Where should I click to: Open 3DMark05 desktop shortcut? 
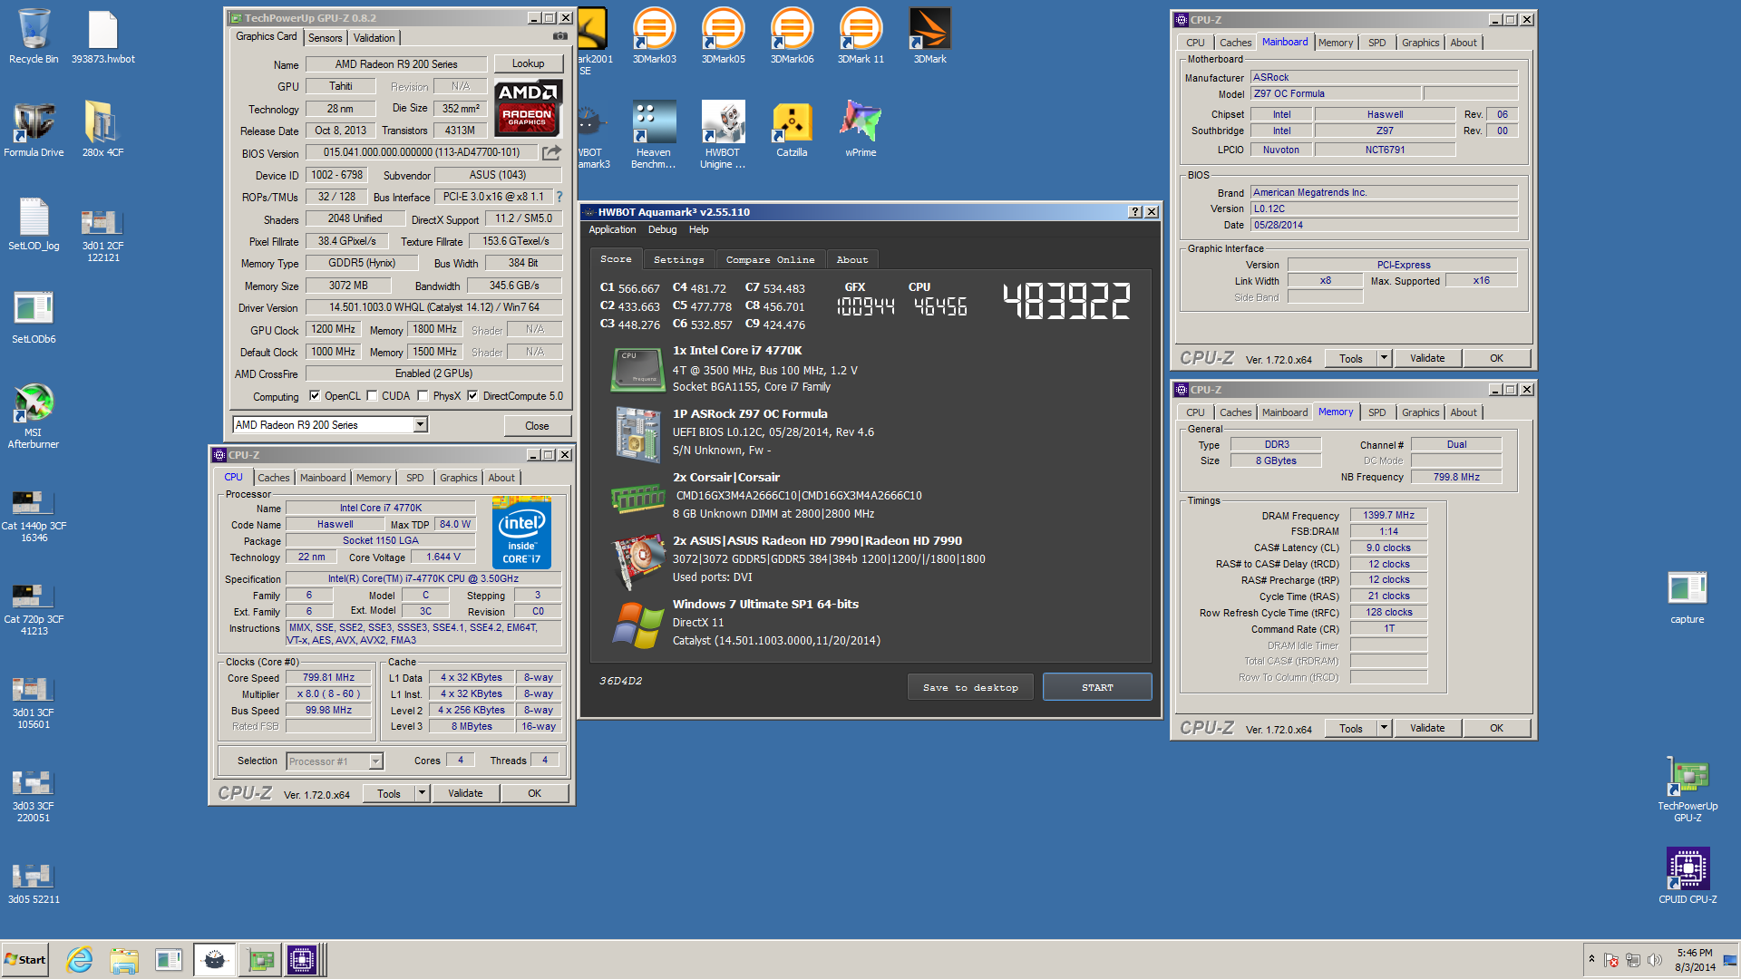pos(723,36)
